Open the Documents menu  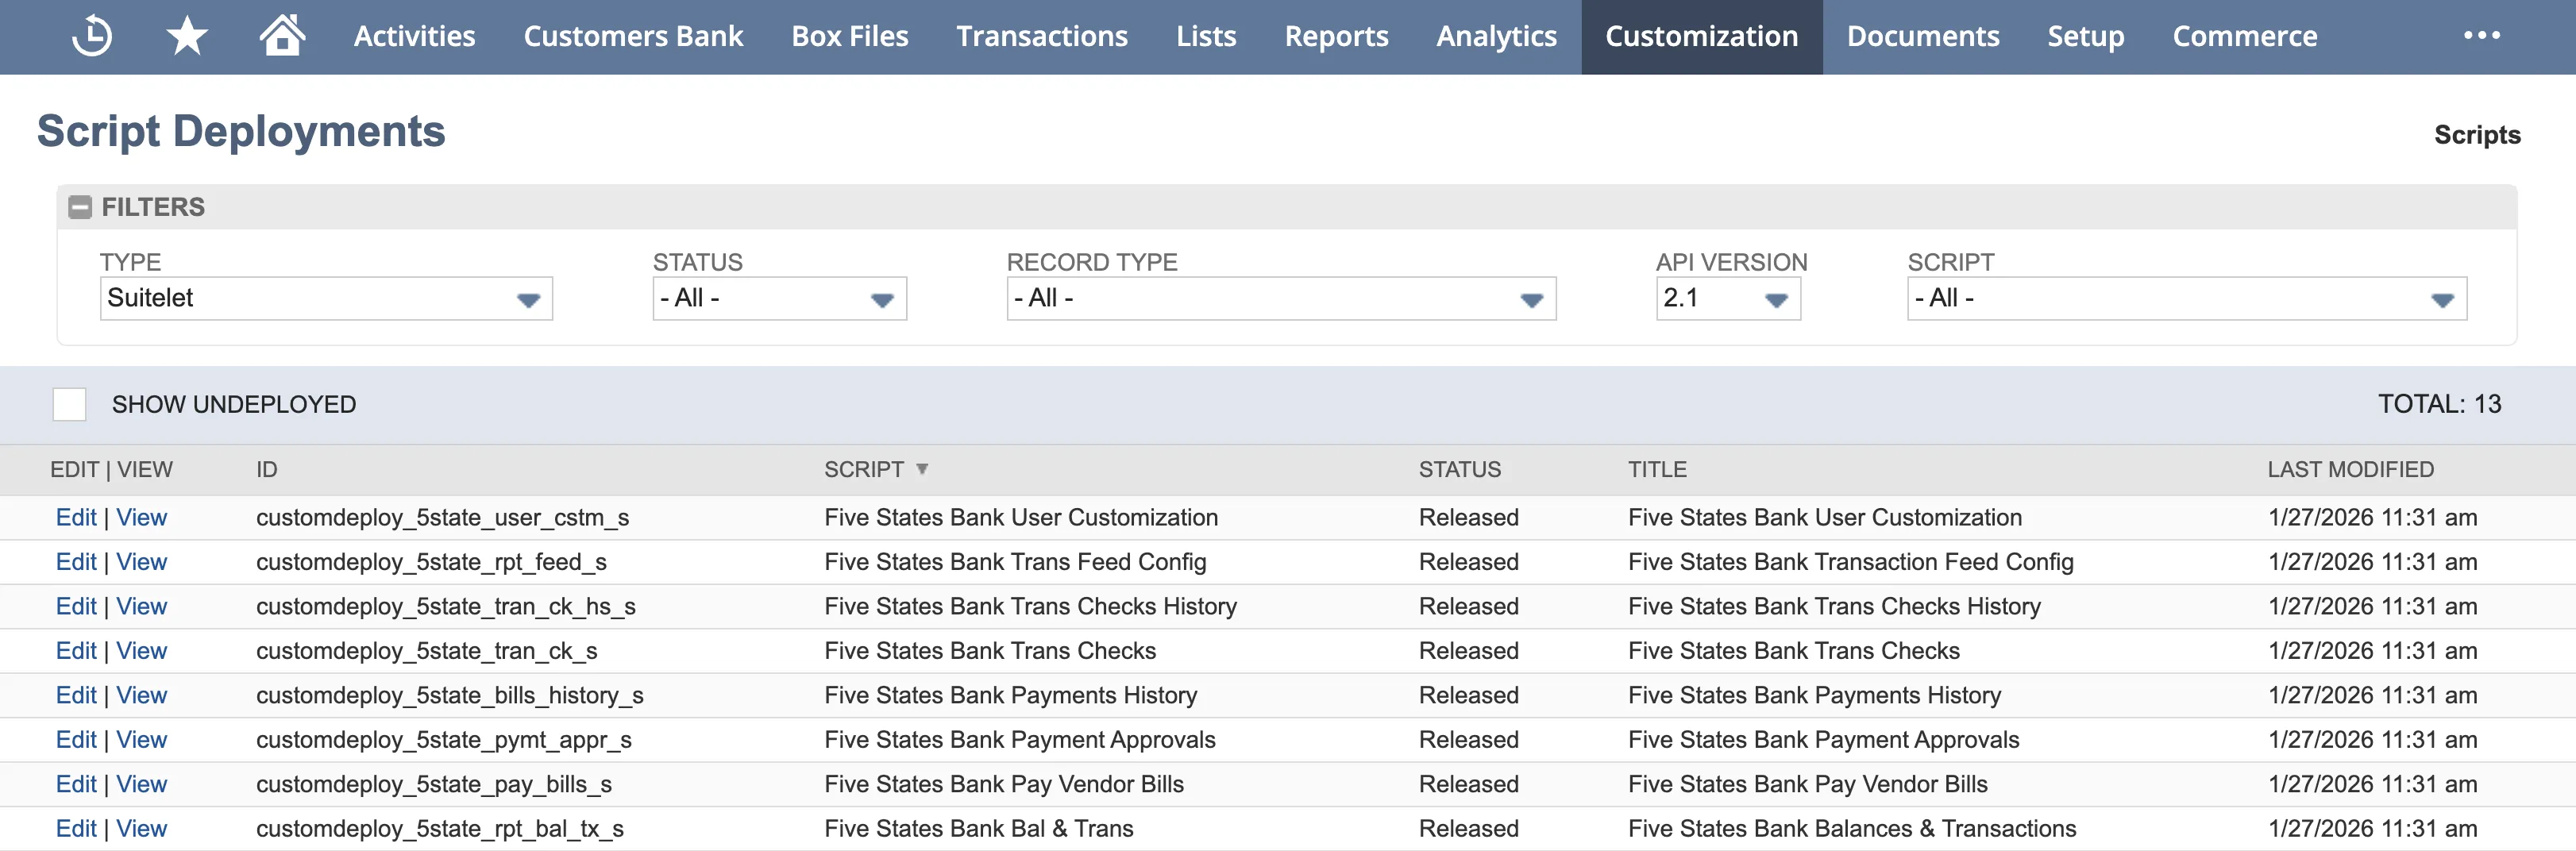tap(1922, 36)
